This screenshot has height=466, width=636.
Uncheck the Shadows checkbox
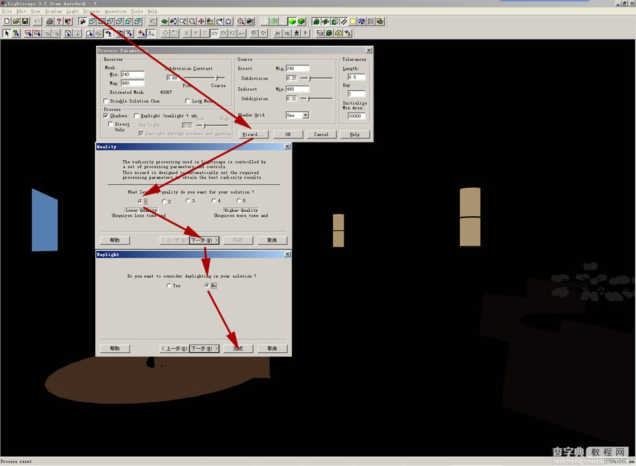106,116
